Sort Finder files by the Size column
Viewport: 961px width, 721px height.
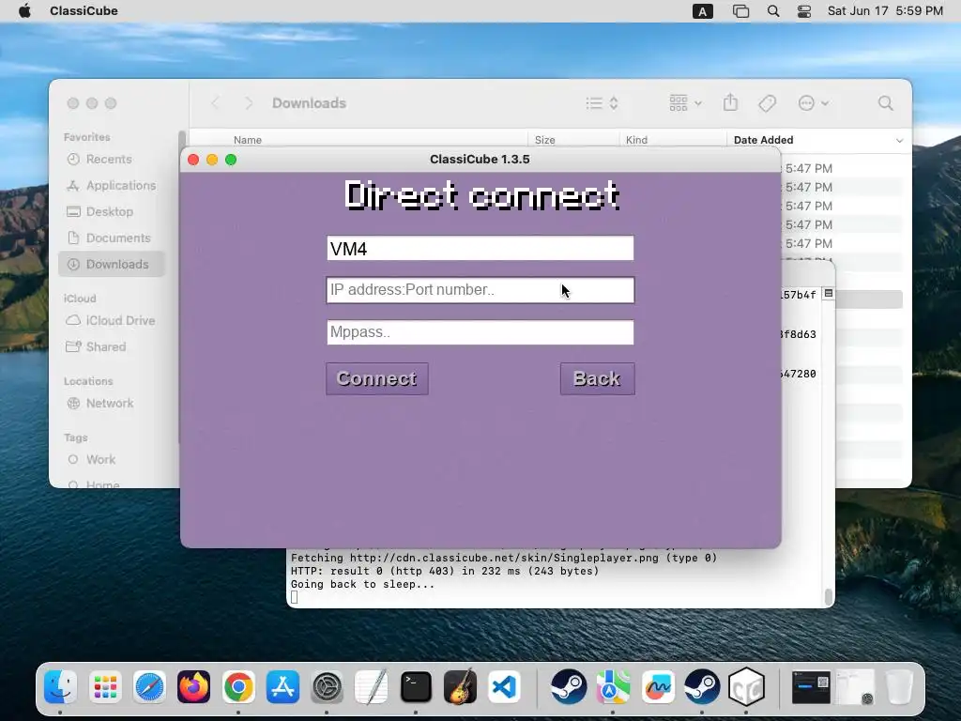click(545, 140)
